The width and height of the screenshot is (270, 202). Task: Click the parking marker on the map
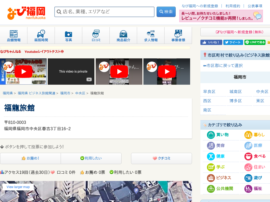pyautogui.click(x=136, y=191)
